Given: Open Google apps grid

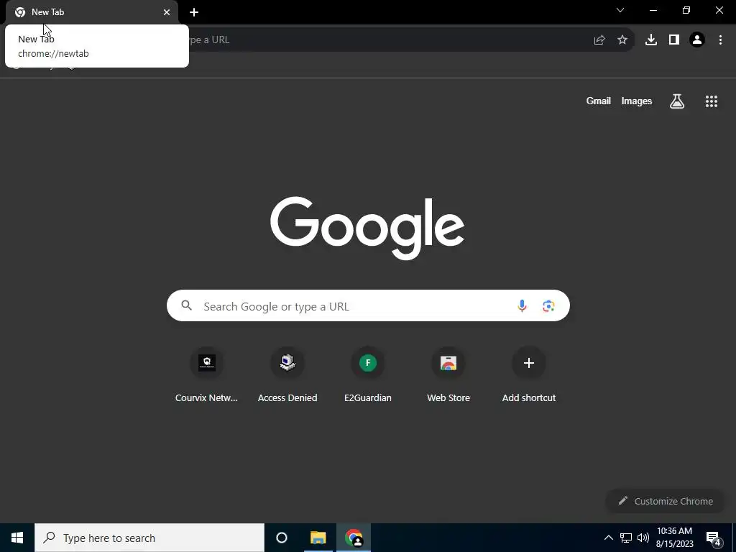Looking at the screenshot, I should pyautogui.click(x=712, y=101).
